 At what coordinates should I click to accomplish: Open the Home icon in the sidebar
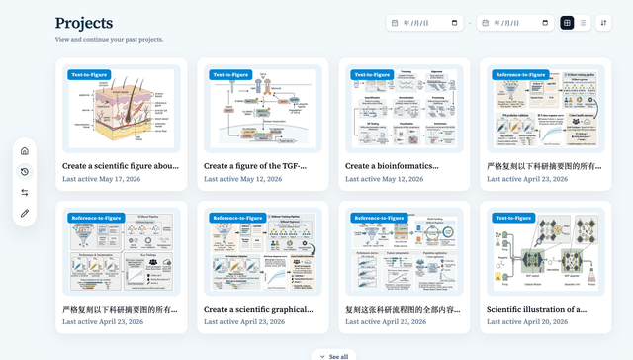[25, 151]
